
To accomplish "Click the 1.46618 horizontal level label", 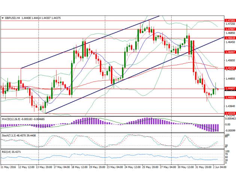I will [x=230, y=38].
